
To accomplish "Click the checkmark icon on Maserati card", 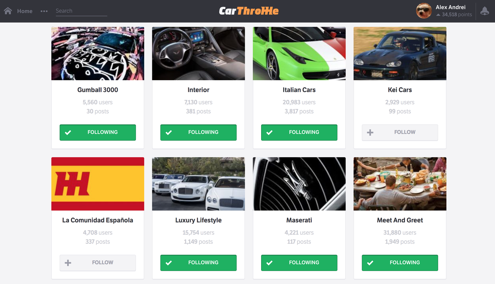I will (x=269, y=263).
